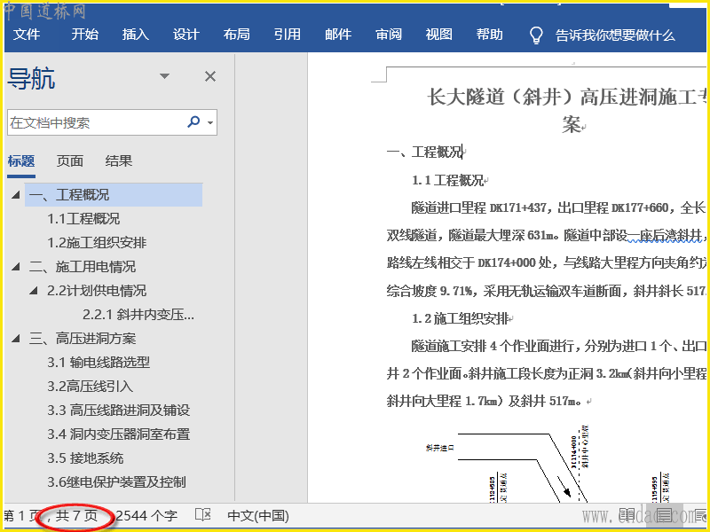Jump to heading 2.2计划供电情况
This screenshot has width=710, height=532.
coord(97,291)
